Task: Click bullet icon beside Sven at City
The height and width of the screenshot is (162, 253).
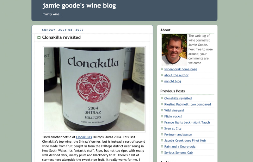Action: [x=162, y=128]
